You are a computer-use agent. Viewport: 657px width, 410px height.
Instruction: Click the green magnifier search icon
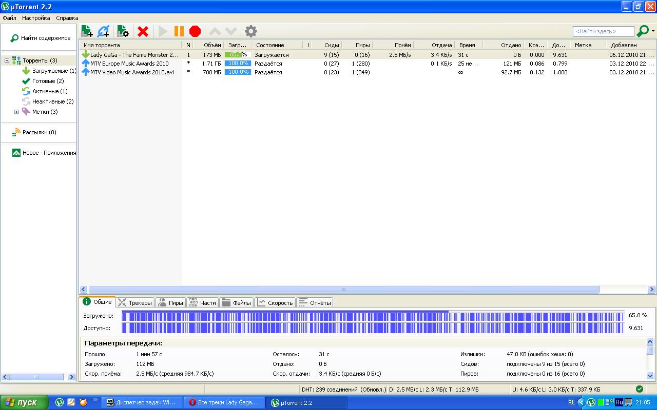tap(642, 31)
